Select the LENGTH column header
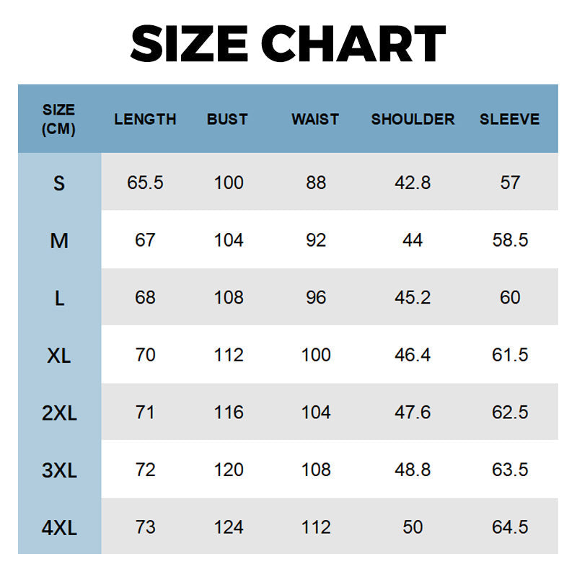The image size is (577, 577). pos(145,120)
